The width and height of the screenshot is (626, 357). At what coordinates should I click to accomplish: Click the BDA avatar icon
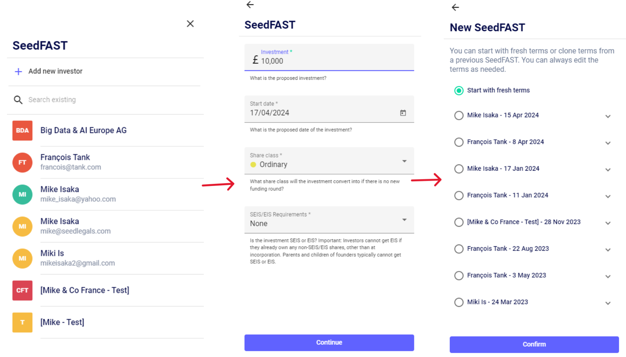tap(22, 131)
